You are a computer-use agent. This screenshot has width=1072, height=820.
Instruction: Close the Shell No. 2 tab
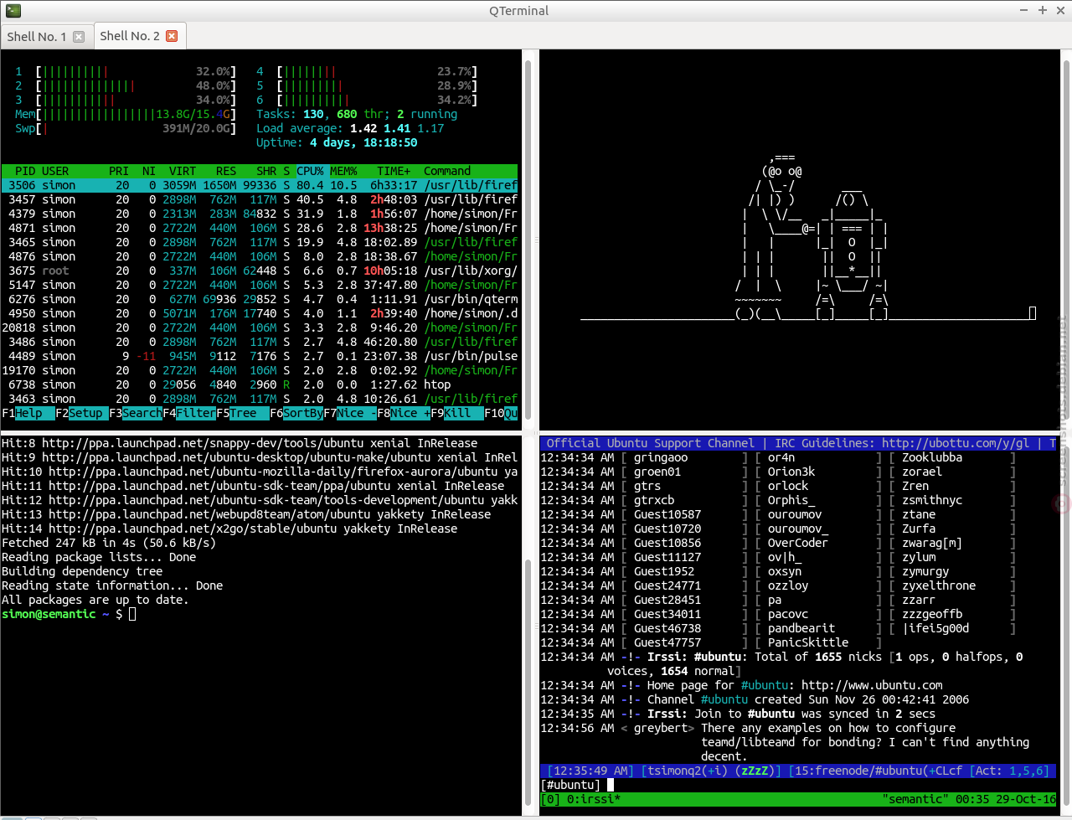tap(172, 36)
